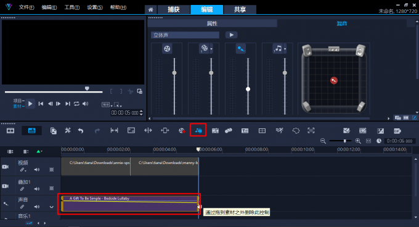Toggle repeat playback

pyautogui.click(x=76, y=104)
